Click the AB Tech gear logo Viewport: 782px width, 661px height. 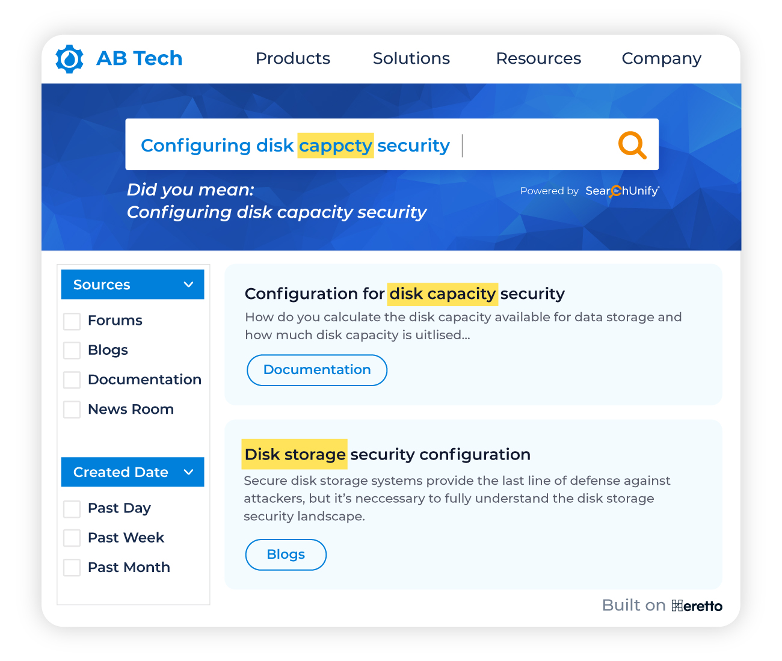pos(70,59)
